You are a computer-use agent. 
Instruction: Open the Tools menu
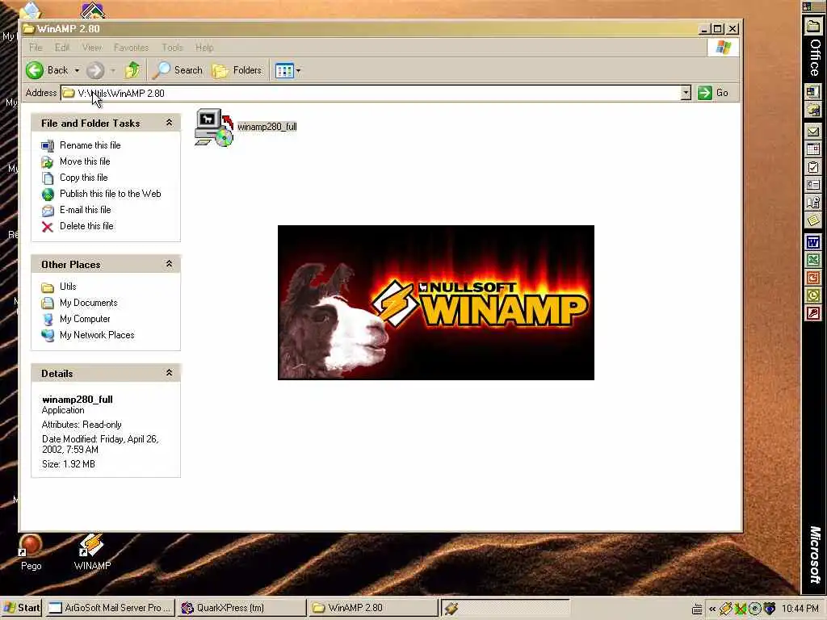(173, 48)
